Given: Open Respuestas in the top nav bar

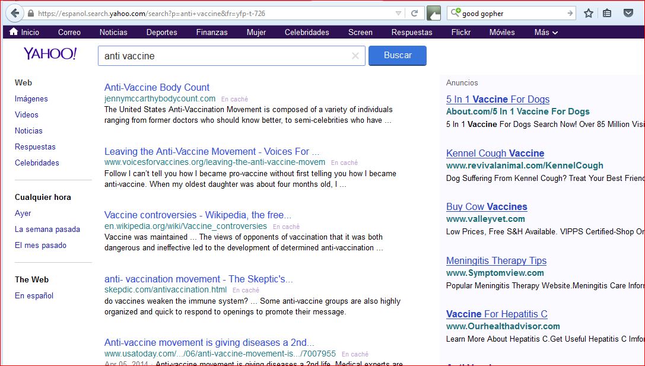Looking at the screenshot, I should tap(412, 32).
